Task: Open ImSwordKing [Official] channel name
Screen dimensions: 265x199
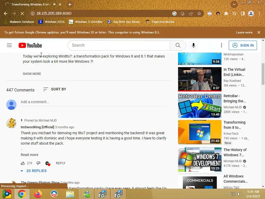Action: pos(37,127)
